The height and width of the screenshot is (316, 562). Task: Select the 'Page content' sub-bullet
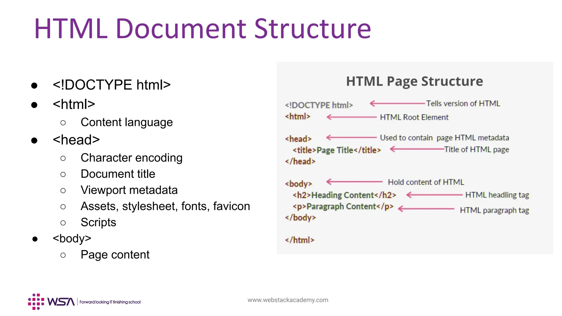click(x=115, y=255)
